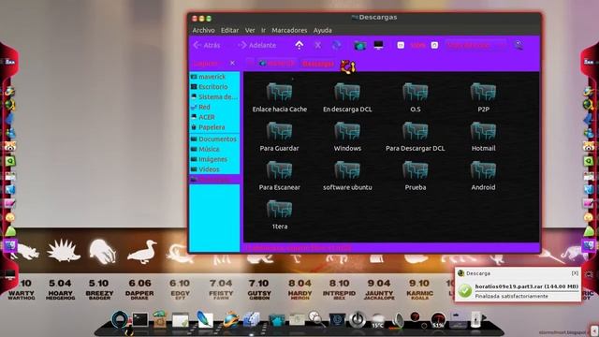This screenshot has width=599, height=337.
Task: Select Red in the sidebar
Action: (214, 107)
